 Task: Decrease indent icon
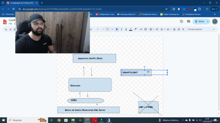tap(174, 29)
